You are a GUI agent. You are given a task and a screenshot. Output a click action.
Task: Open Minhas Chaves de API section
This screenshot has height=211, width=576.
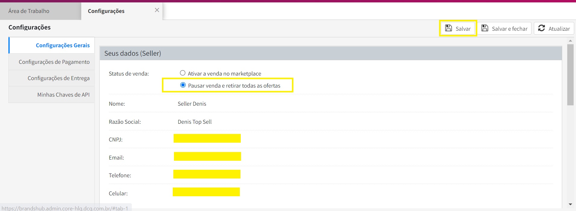[x=52, y=95]
